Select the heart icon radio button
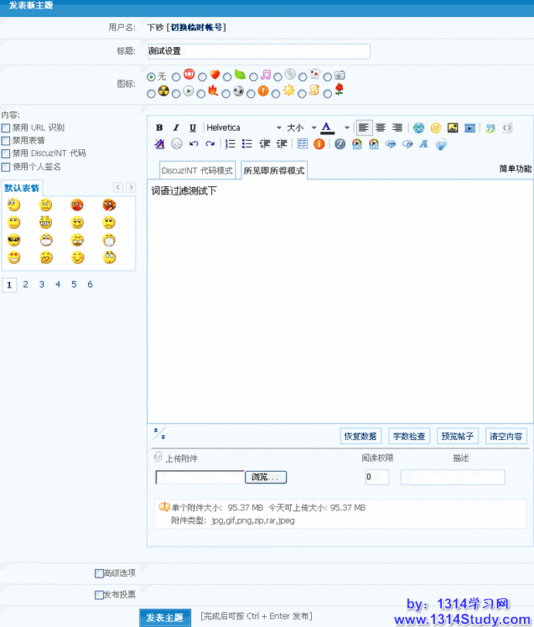 [x=202, y=77]
